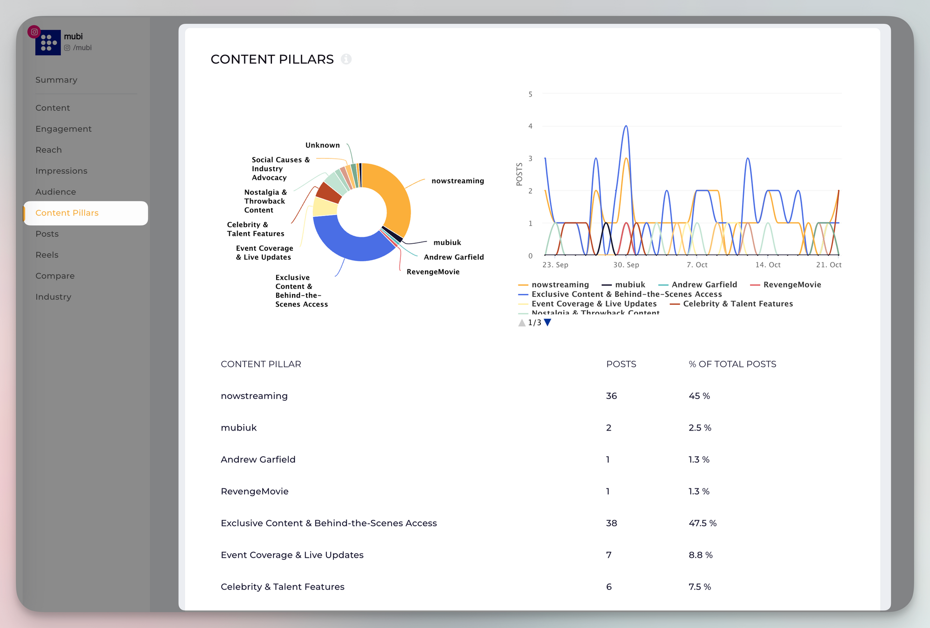
Task: Click the Unknown label on donut chart
Action: point(322,145)
